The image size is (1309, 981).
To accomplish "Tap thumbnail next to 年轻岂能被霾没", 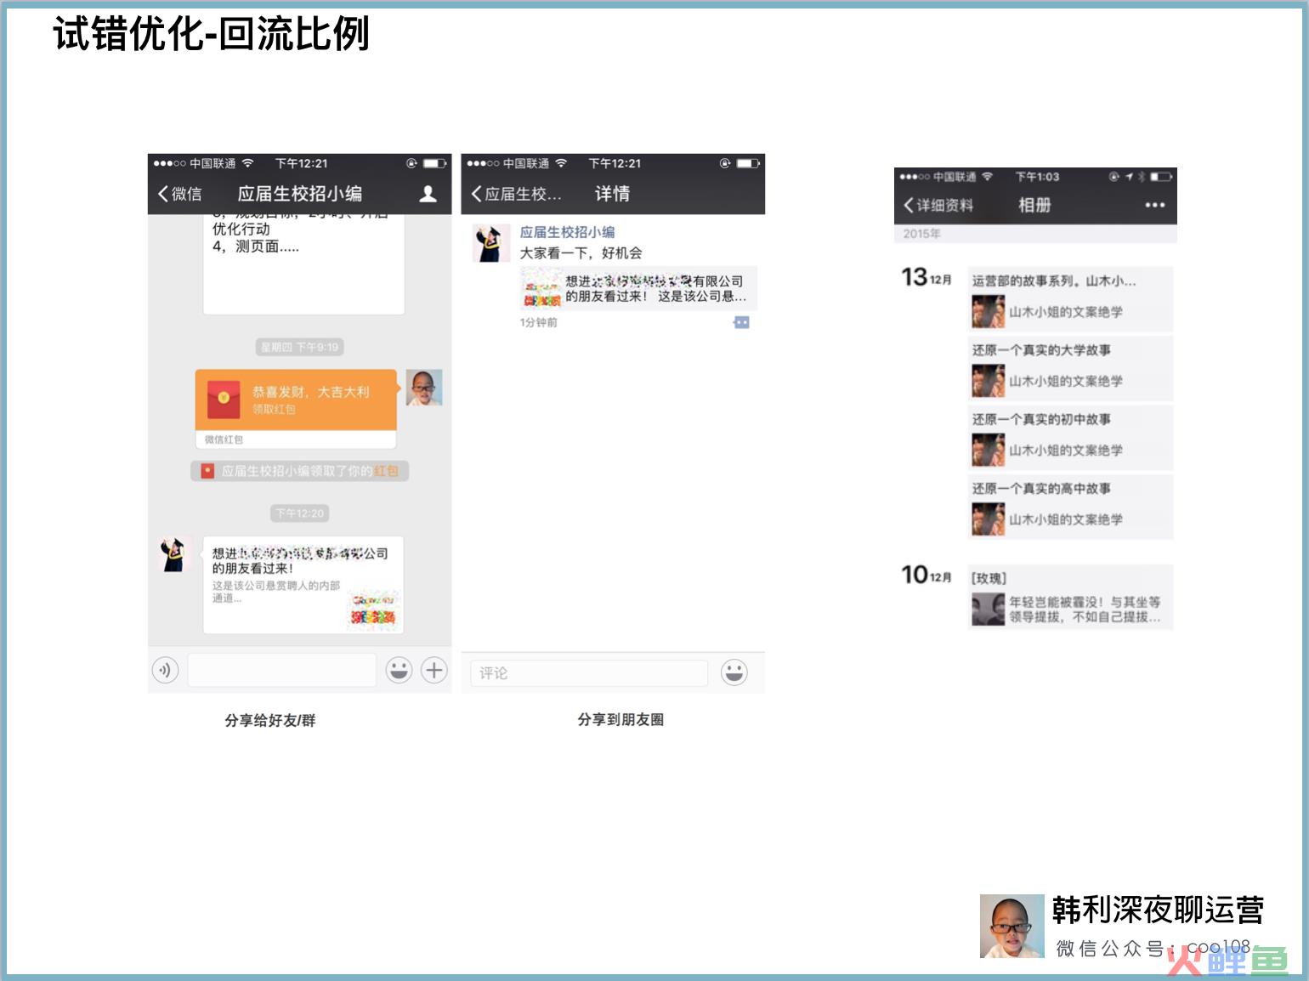I will click(988, 610).
